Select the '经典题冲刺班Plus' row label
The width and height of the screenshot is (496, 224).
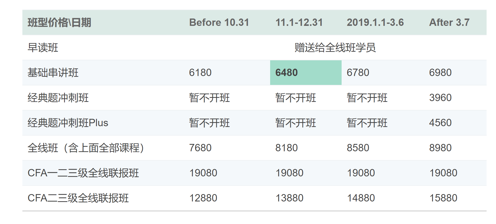click(68, 123)
